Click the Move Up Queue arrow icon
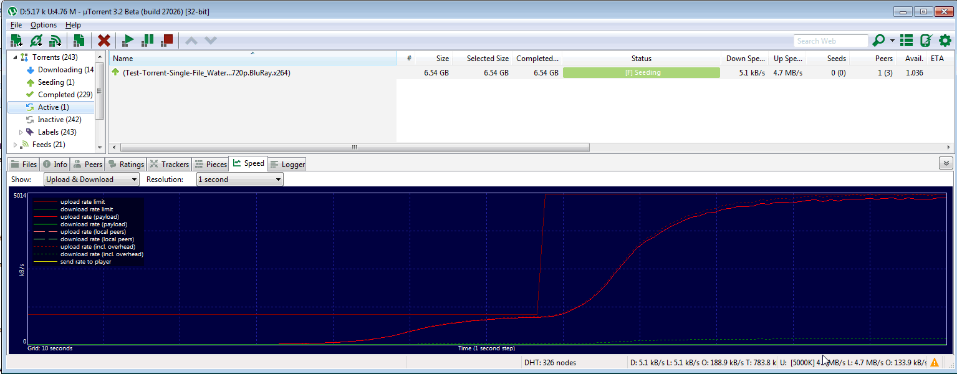The width and height of the screenshot is (957, 374). [x=191, y=41]
